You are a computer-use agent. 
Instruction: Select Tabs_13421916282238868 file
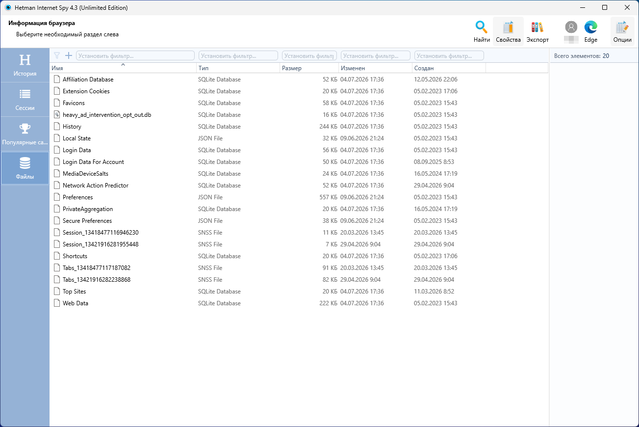(299, 280)
